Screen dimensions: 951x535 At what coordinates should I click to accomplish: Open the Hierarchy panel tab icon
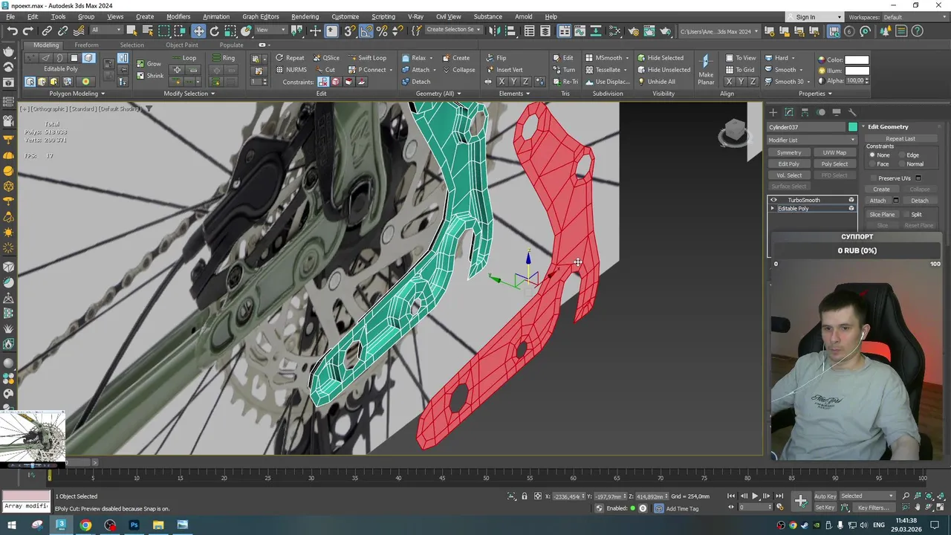pos(805,112)
